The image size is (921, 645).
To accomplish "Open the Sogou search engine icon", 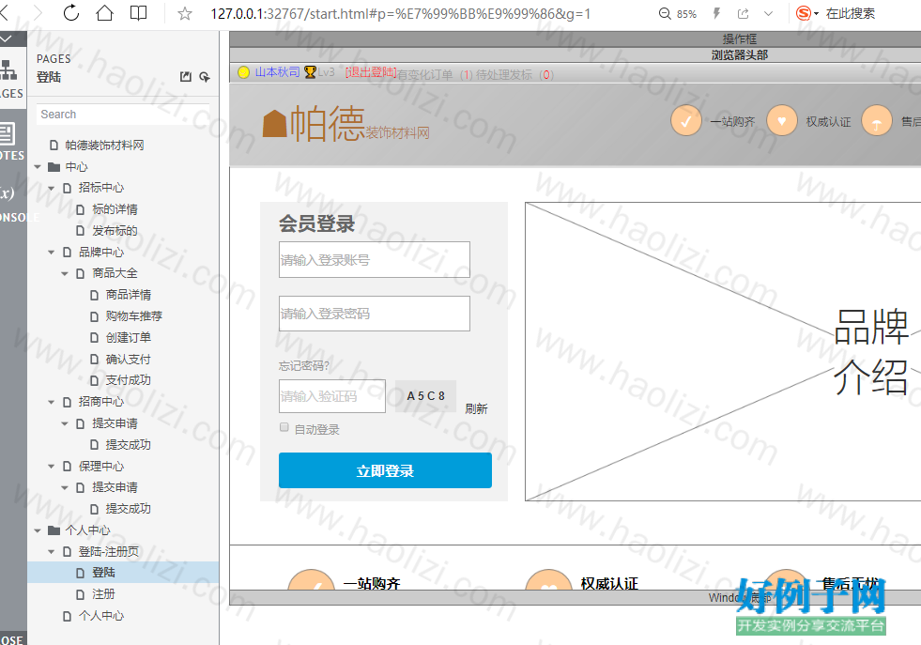I will 803,13.
